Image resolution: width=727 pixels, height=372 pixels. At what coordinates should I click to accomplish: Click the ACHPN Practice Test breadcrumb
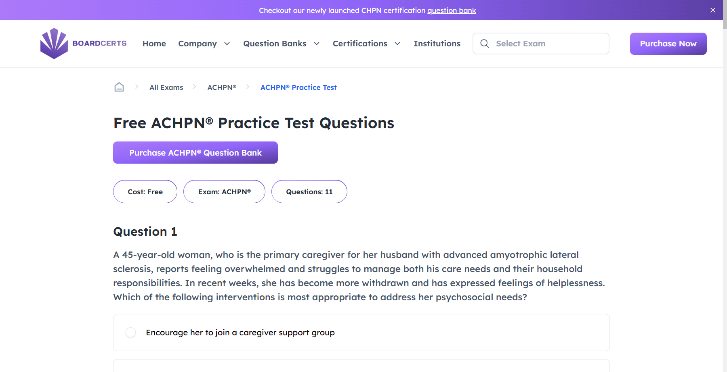(298, 87)
